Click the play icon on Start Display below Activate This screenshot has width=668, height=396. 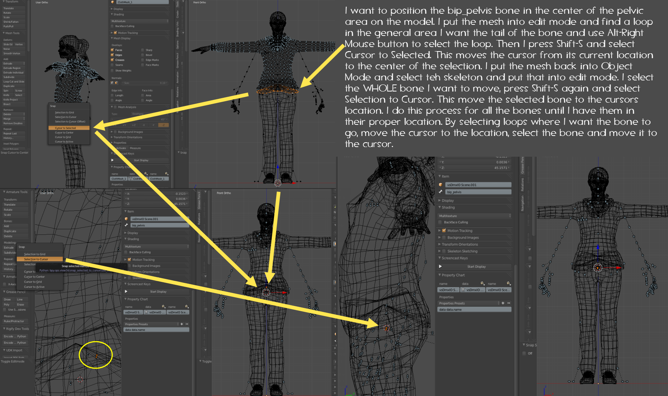click(113, 160)
